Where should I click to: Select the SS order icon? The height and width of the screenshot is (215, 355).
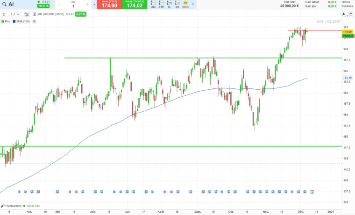tap(177, 4)
